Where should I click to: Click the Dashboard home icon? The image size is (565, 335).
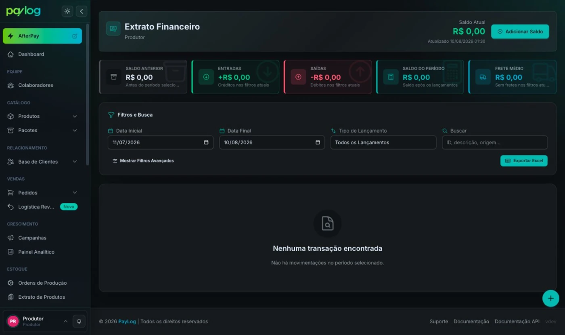[x=10, y=54]
